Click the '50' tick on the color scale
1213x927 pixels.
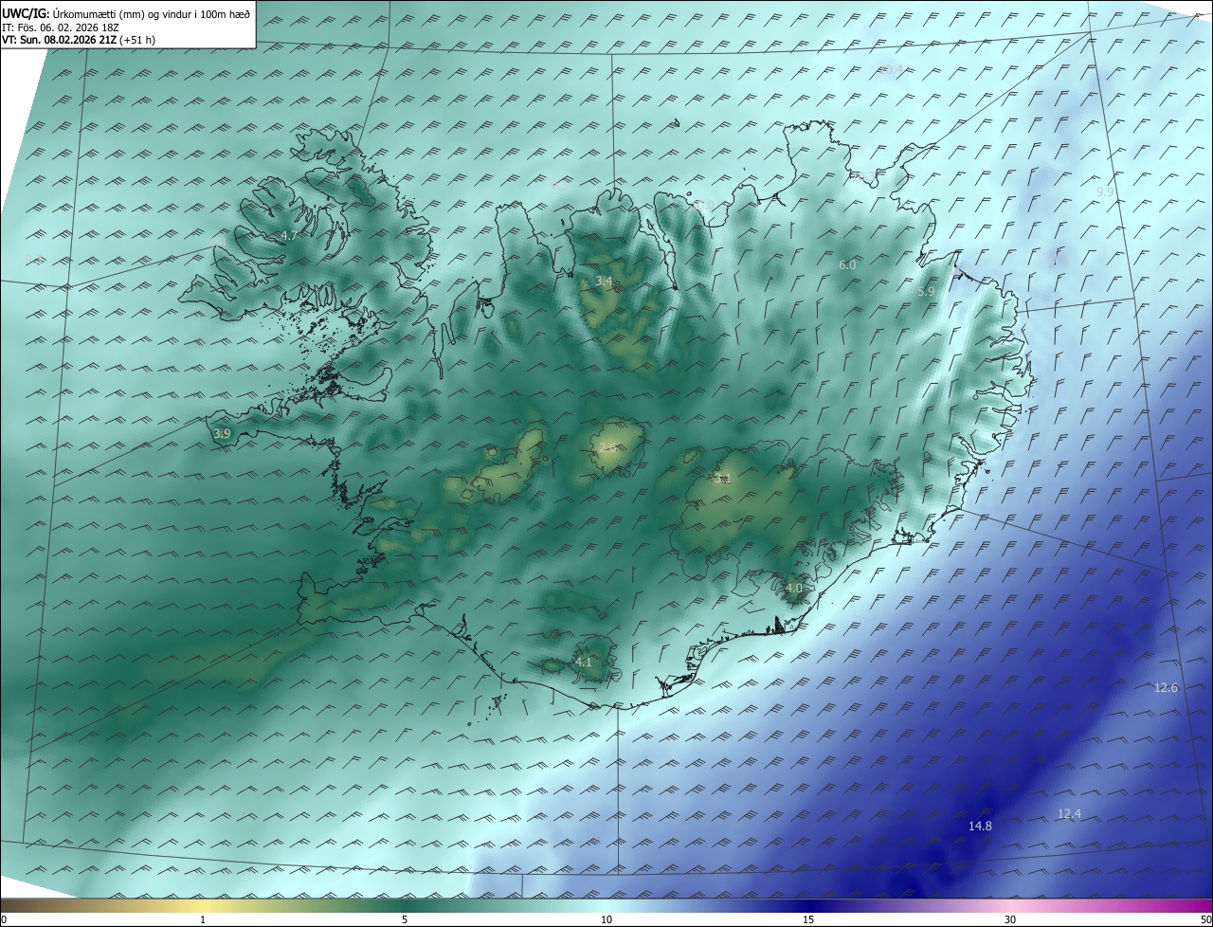tap(1205, 919)
